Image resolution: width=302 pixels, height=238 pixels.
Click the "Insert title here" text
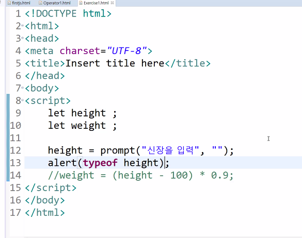coord(115,63)
